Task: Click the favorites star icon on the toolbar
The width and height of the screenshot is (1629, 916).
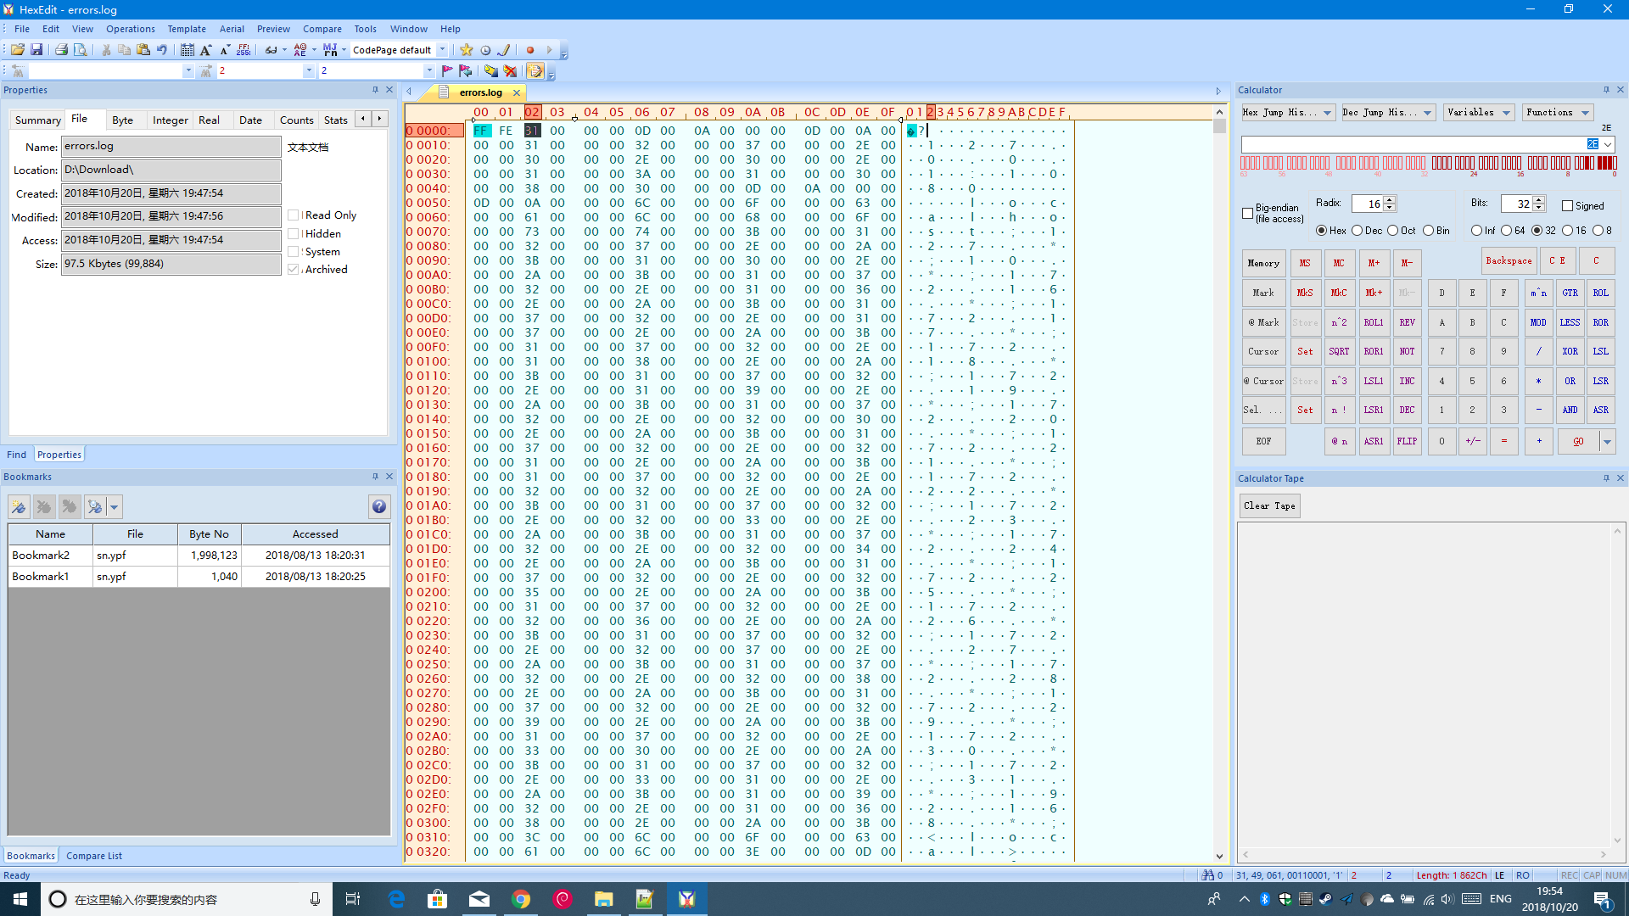Action: [466, 50]
